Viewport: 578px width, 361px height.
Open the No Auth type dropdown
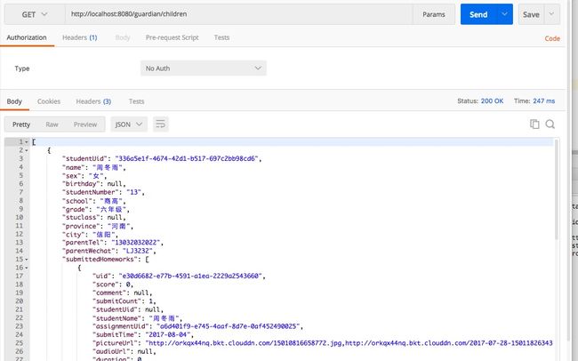[x=203, y=68]
